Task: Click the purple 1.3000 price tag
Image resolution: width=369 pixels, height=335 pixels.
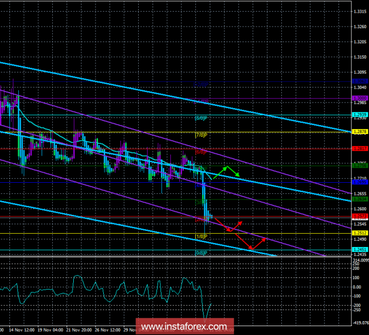Action: [360, 98]
